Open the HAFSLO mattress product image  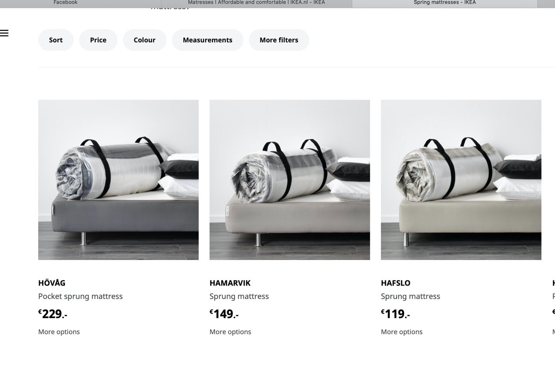tap(461, 180)
